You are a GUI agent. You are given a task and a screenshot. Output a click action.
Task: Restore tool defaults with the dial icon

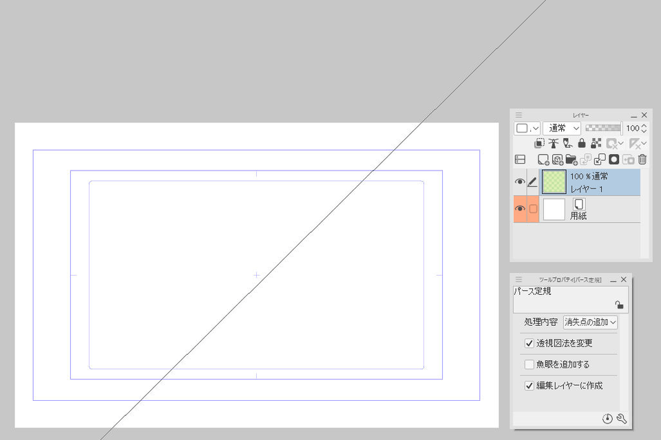(608, 419)
